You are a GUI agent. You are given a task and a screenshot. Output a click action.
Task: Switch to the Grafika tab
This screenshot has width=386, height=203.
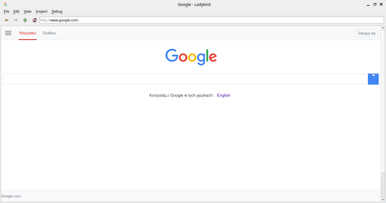49,33
